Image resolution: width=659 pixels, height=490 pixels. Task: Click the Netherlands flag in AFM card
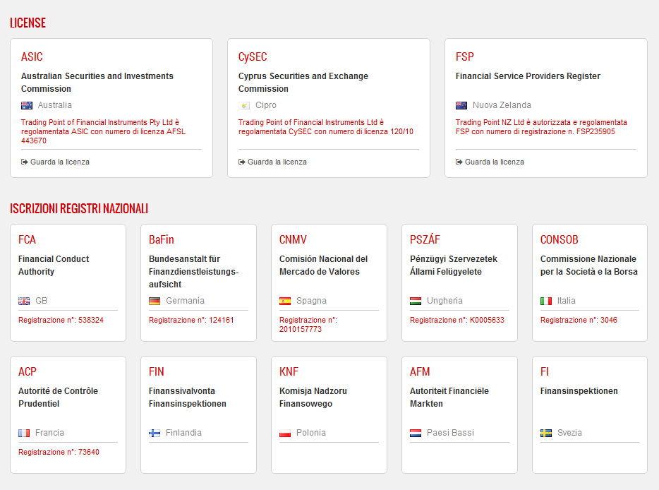coord(416,433)
